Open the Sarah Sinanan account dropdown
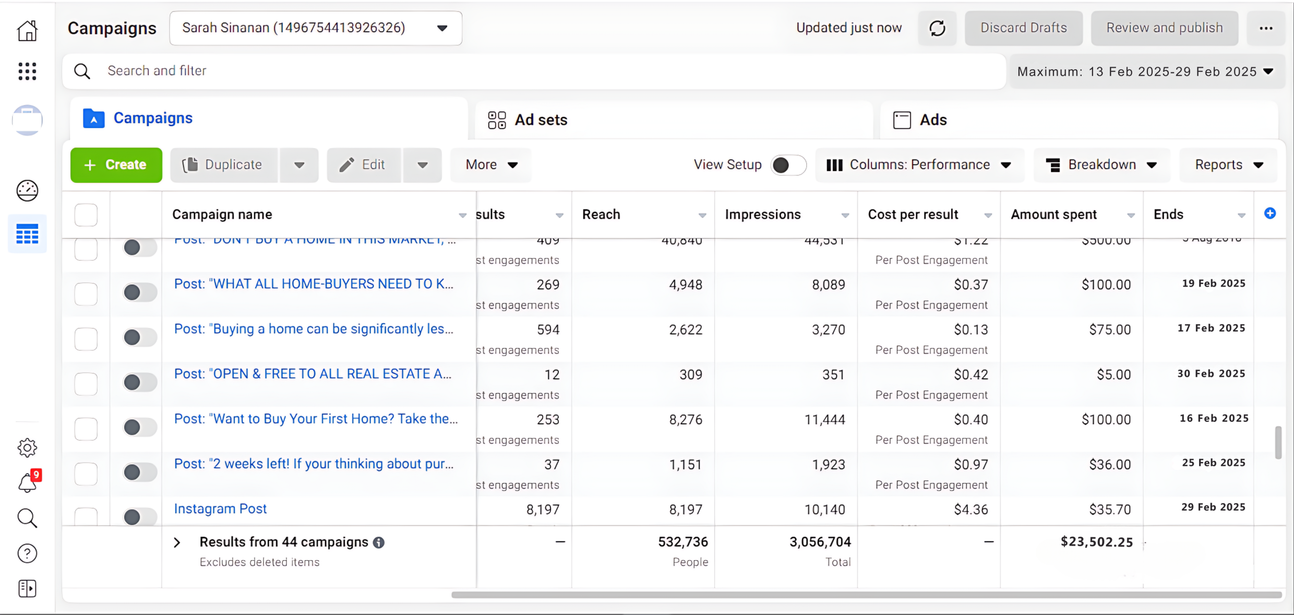 [x=315, y=28]
